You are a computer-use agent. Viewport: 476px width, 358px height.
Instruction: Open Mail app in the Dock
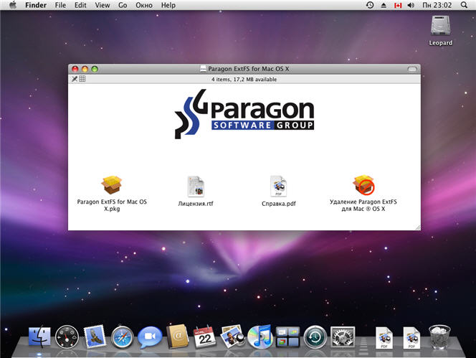tap(95, 336)
